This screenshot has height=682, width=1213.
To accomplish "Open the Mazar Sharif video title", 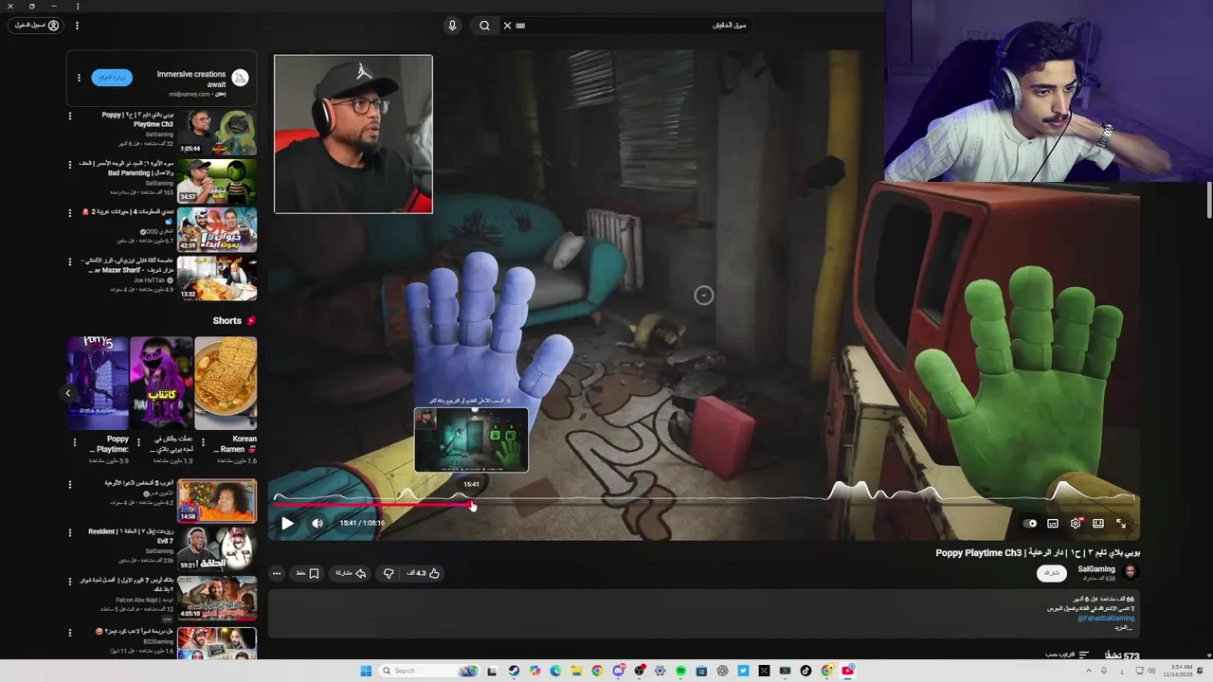I will point(129,264).
